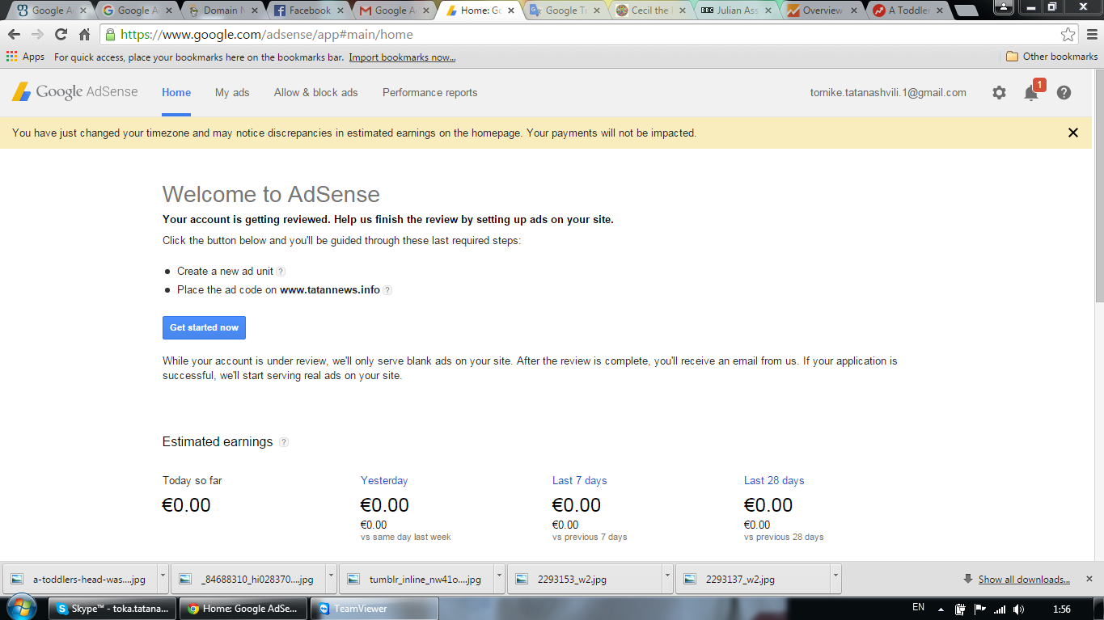Expand options for tumblr_inline_nw41o download
1104x620 pixels.
coord(499,579)
